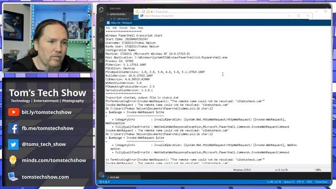Viewport: 336px width, 189px height.
Task: Click the Tom's Tech Show title
Action: pyautogui.click(x=48, y=93)
